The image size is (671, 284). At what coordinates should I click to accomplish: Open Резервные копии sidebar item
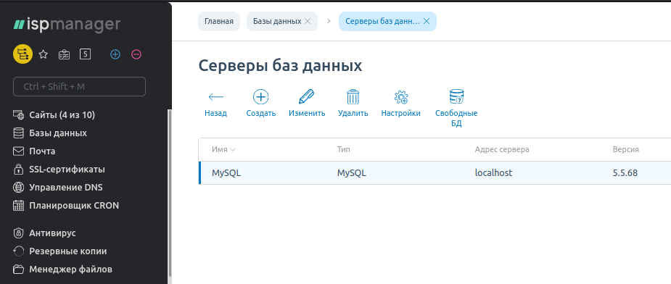[68, 251]
